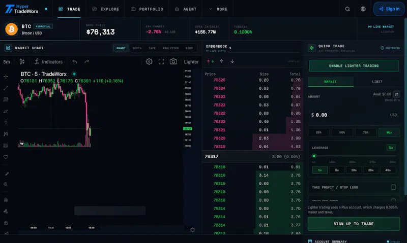Click the Quick Trade lightning icon
The width and height of the screenshot is (407, 243).
click(x=311, y=48)
